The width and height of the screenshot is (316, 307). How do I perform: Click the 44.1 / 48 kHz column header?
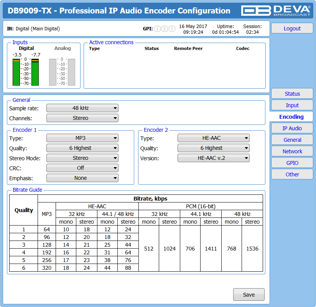[118, 214]
